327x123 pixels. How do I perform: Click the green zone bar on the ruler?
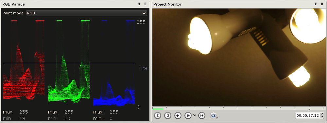[x=158, y=109]
